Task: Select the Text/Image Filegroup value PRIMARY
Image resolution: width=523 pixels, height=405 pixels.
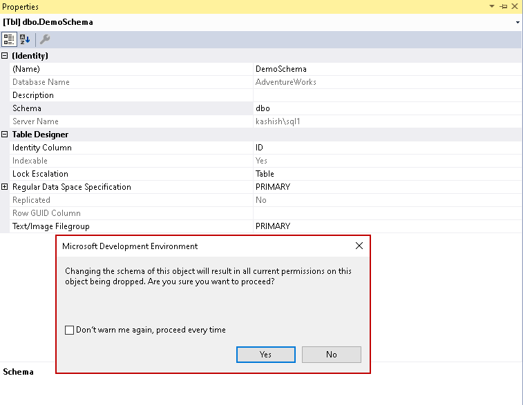Action: (273, 226)
